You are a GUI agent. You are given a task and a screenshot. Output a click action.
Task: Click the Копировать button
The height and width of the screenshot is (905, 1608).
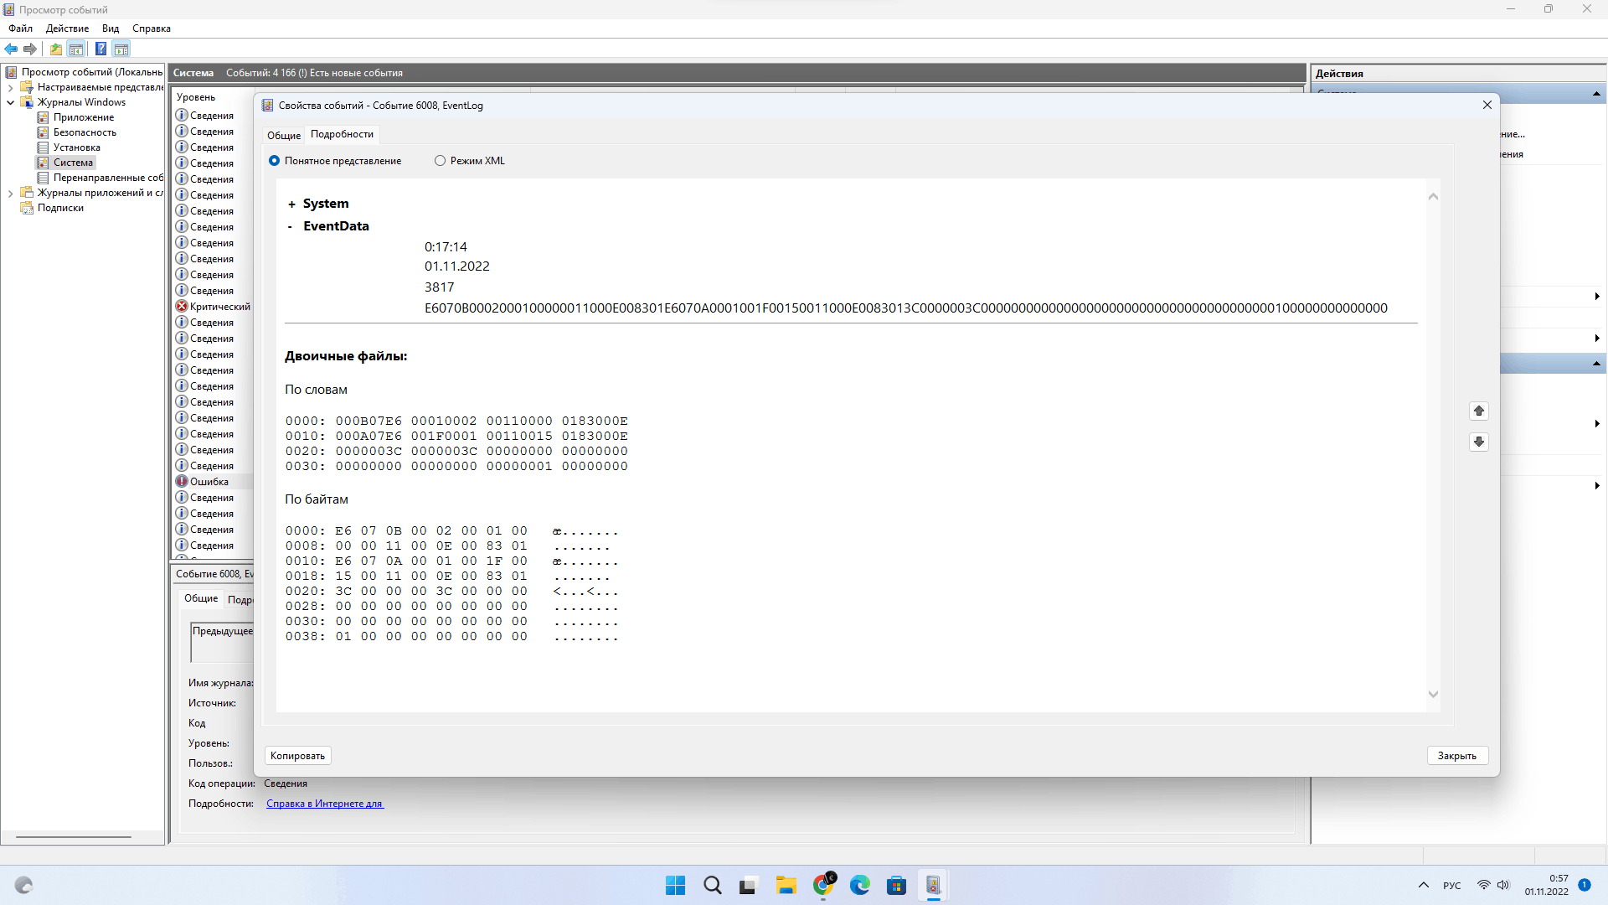pos(297,756)
